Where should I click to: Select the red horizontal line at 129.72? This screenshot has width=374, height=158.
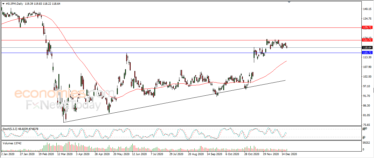pos(181,28)
